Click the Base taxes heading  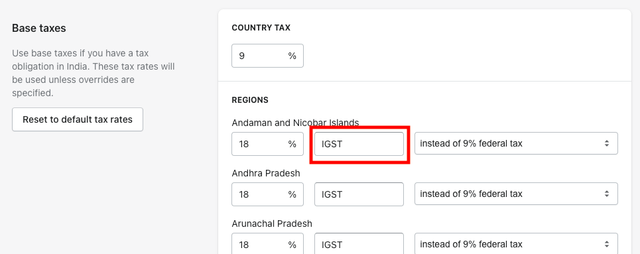38,28
